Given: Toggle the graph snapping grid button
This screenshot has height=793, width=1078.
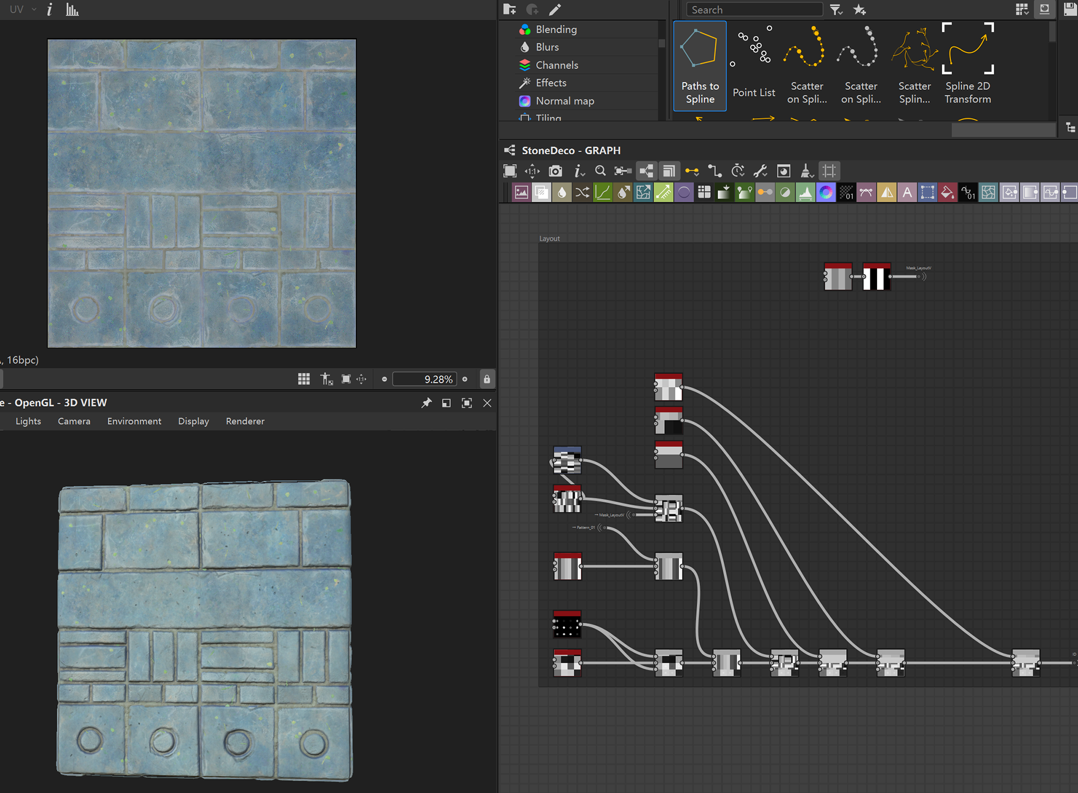Looking at the screenshot, I should 829,171.
